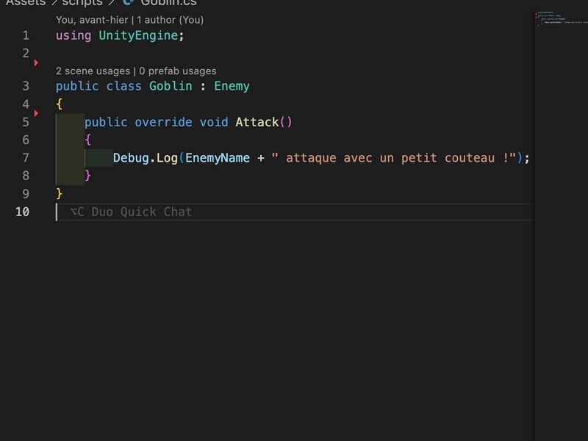The image size is (588, 441).
Task: Click the EnemyName identifier in Debug.Log
Action: pyautogui.click(x=218, y=157)
